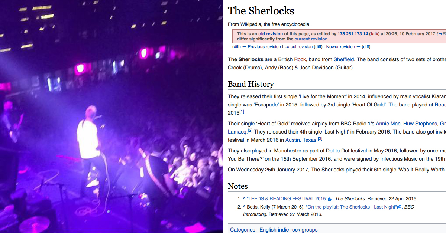This screenshot has height=233, width=446.
Task: Click the caret jump-back arrow for note 1
Action: coord(244,199)
